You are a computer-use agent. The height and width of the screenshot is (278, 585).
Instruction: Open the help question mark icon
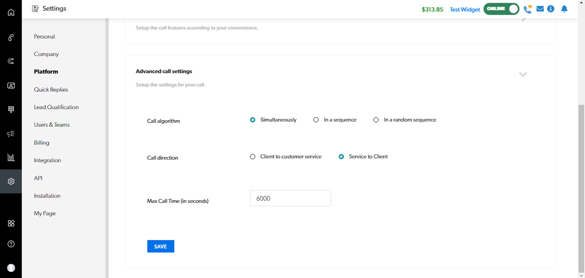[x=11, y=244]
